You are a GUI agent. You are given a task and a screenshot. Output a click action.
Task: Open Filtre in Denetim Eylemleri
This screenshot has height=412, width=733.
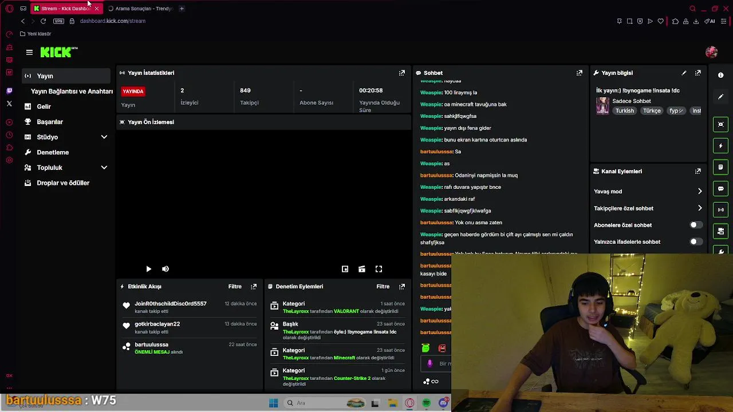click(x=383, y=286)
